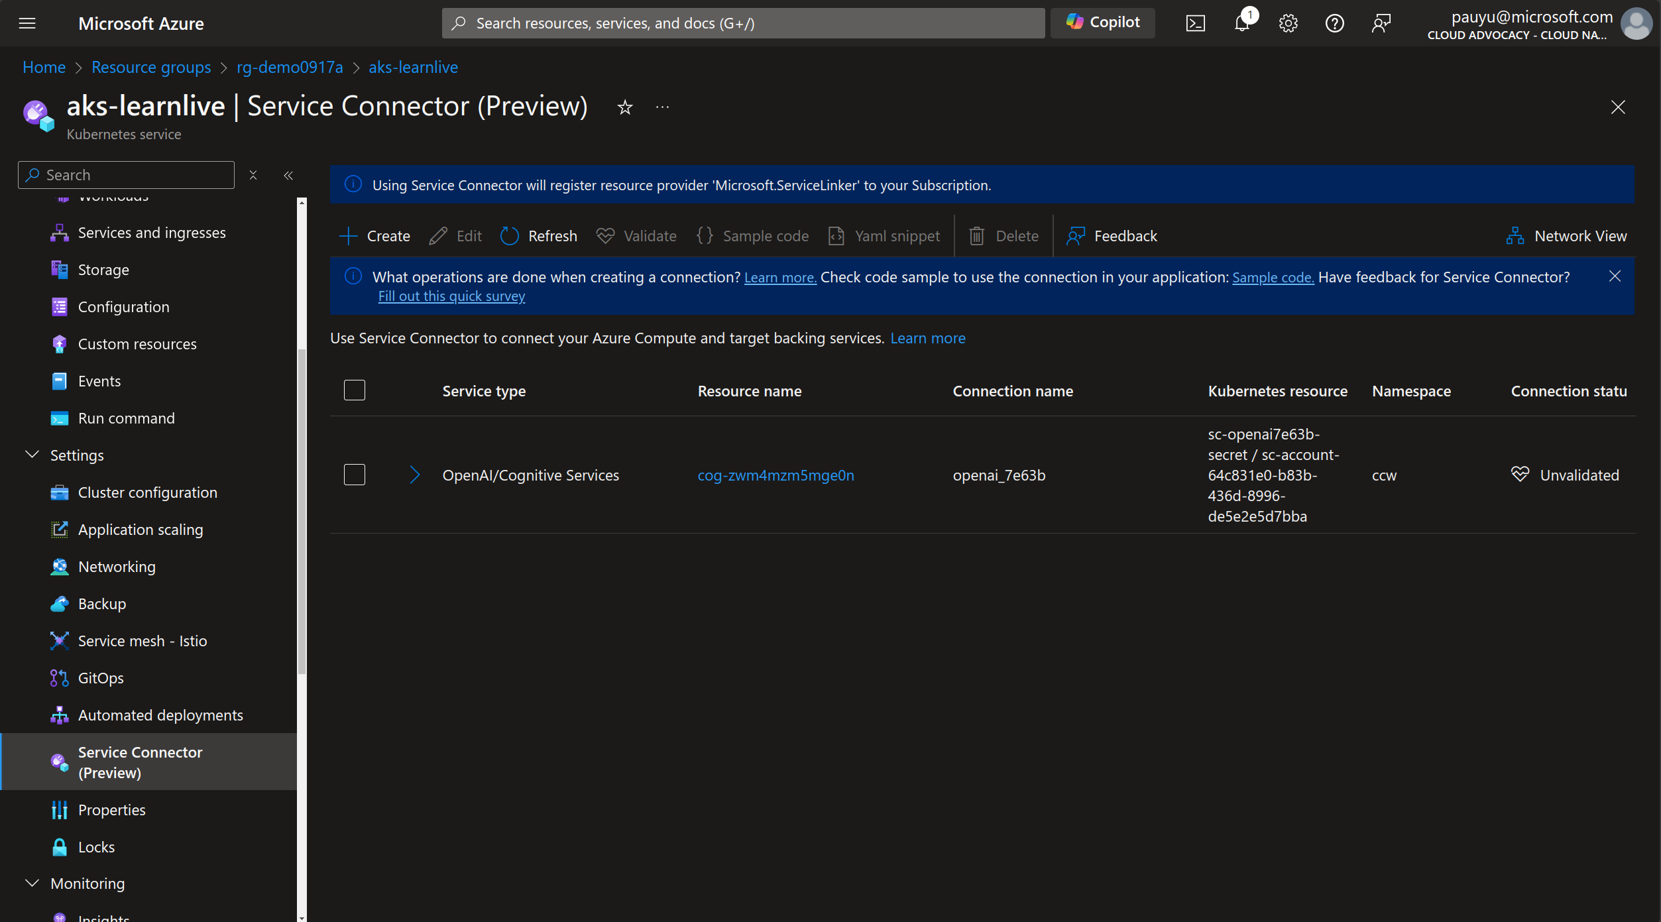Open notifications bell
The width and height of the screenshot is (1661, 922).
(x=1242, y=23)
